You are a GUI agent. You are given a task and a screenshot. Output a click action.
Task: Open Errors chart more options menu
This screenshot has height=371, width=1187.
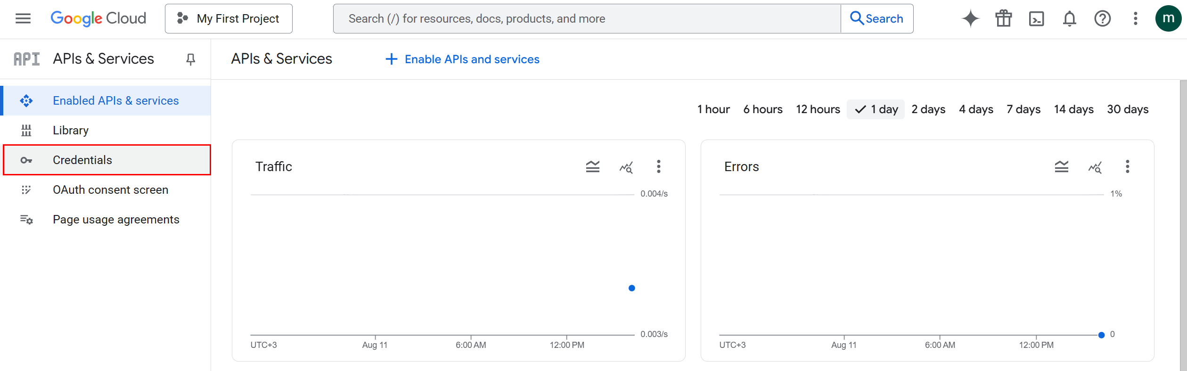[1128, 166]
